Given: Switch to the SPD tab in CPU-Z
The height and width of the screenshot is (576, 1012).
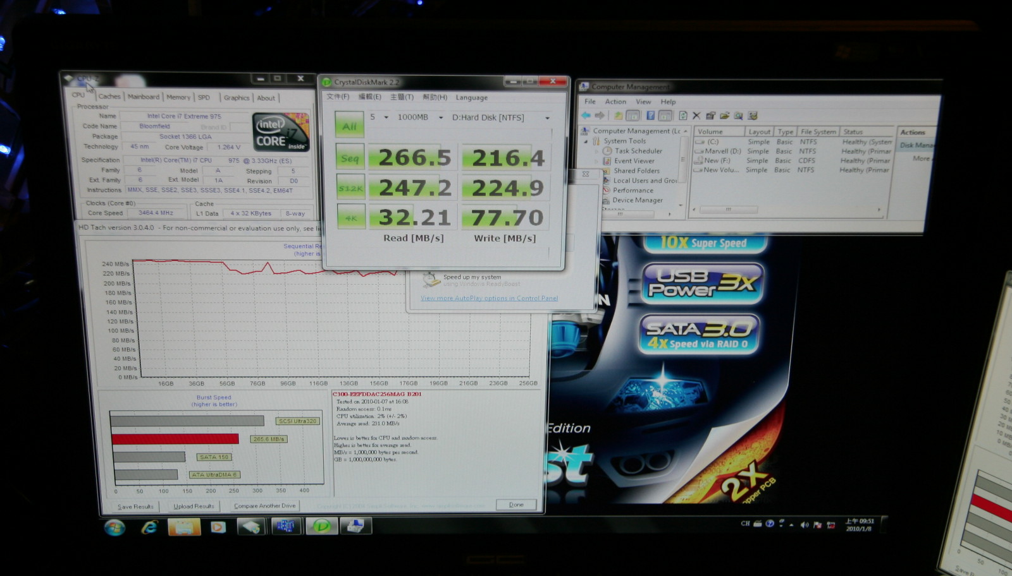Looking at the screenshot, I should coord(204,97).
